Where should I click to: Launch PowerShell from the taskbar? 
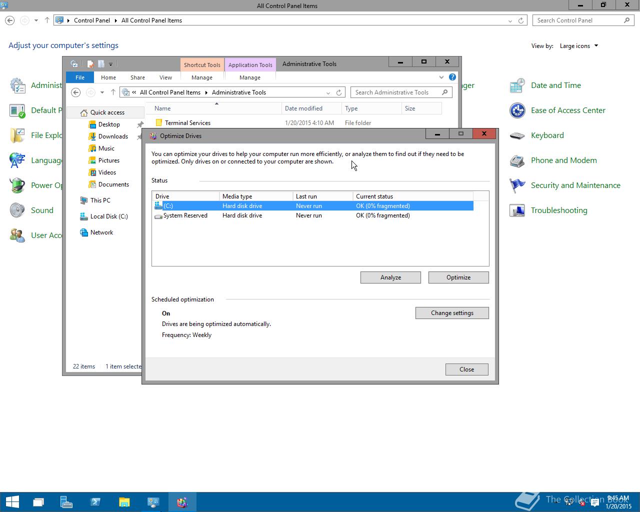pos(95,502)
